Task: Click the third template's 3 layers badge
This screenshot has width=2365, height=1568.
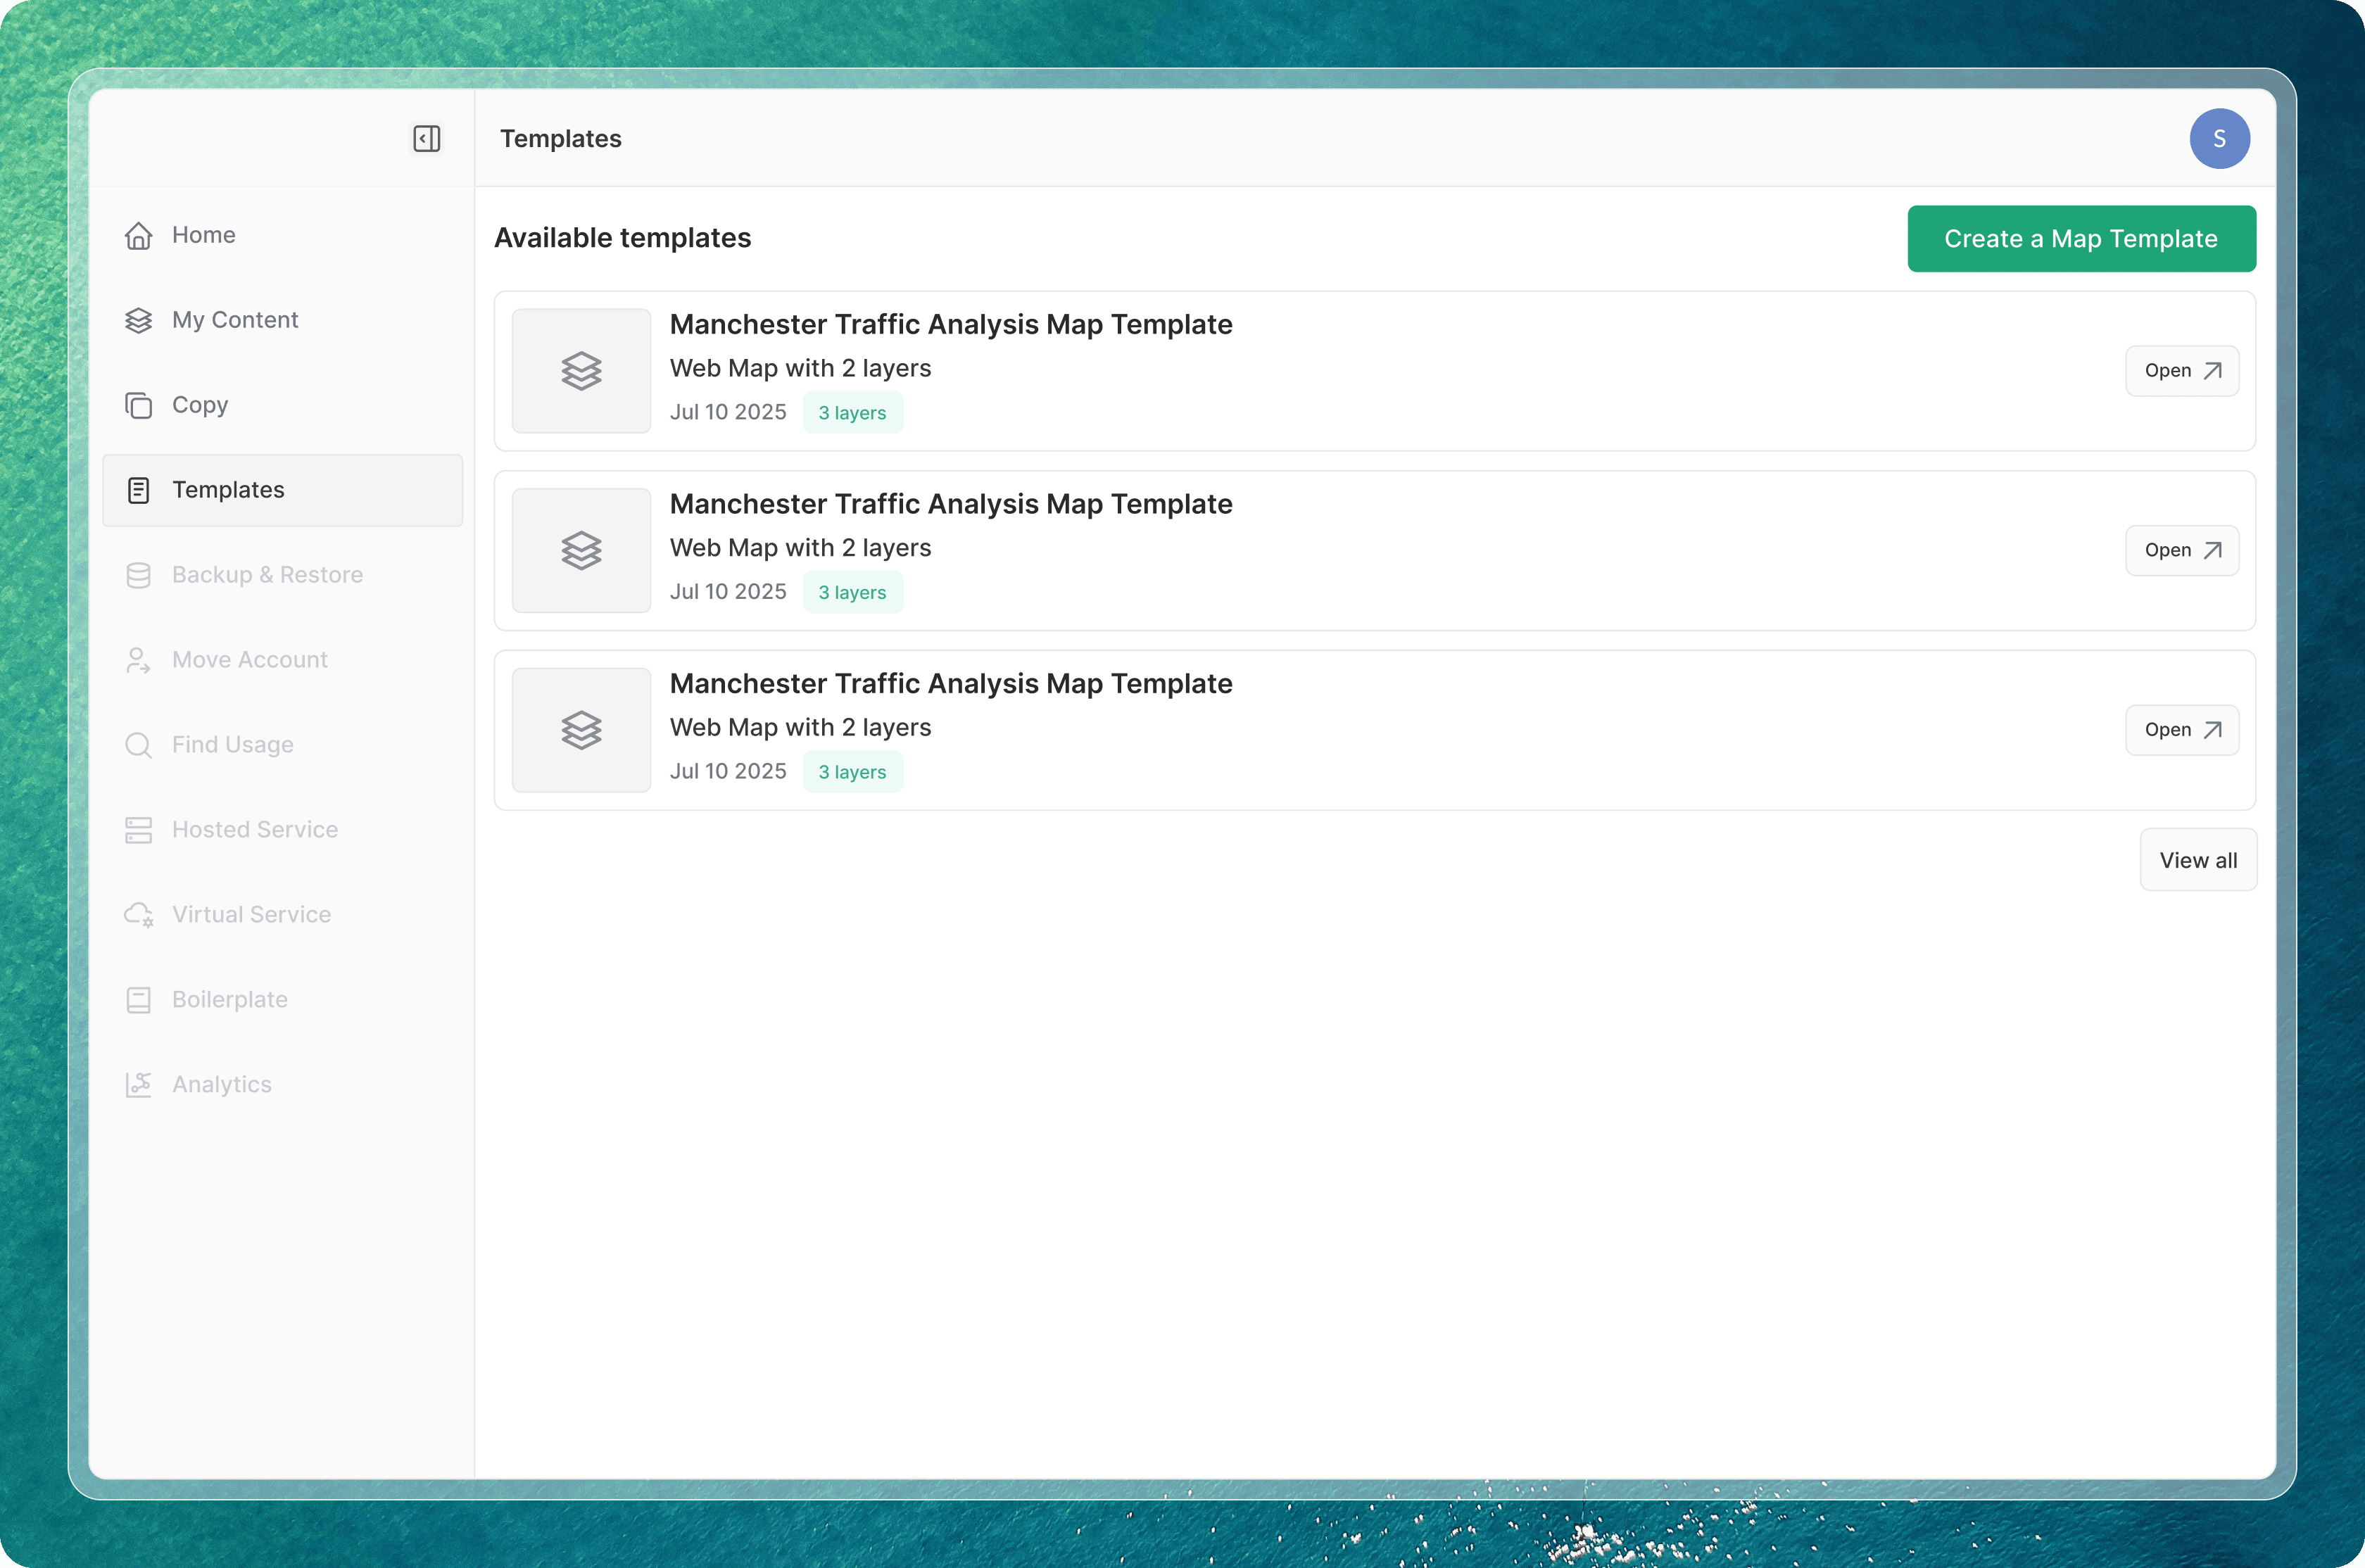Action: click(x=852, y=772)
